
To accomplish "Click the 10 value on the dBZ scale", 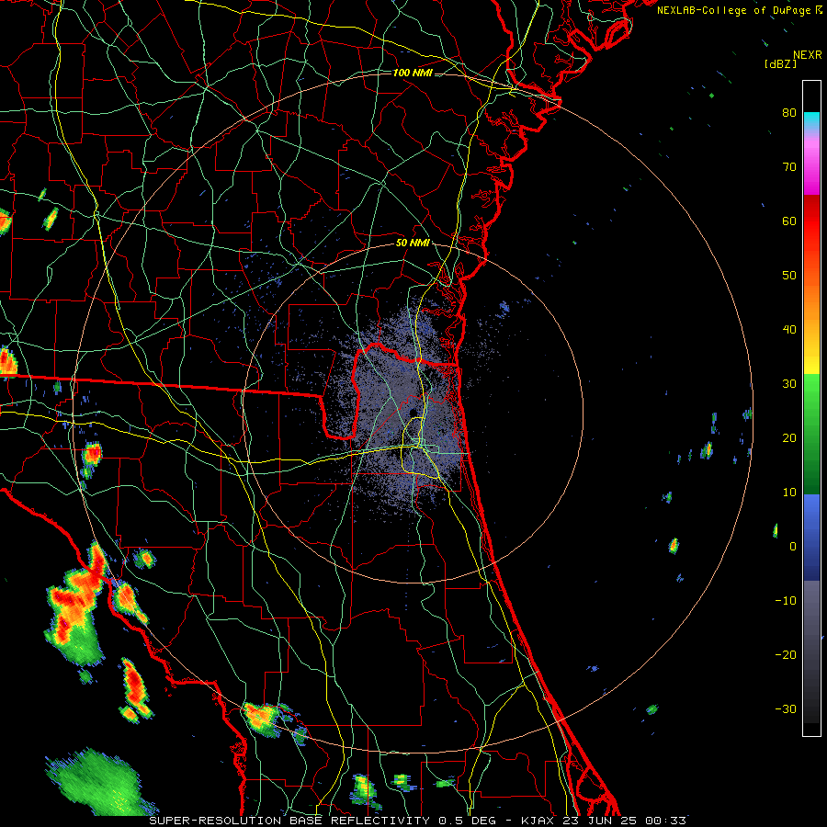I will tap(789, 493).
